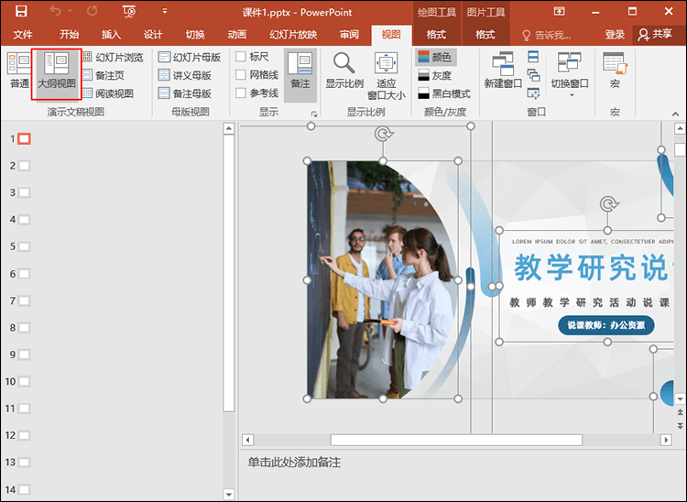Switch to the 幻灯片放映 tab
Viewport: 687px width, 502px height.
click(293, 35)
